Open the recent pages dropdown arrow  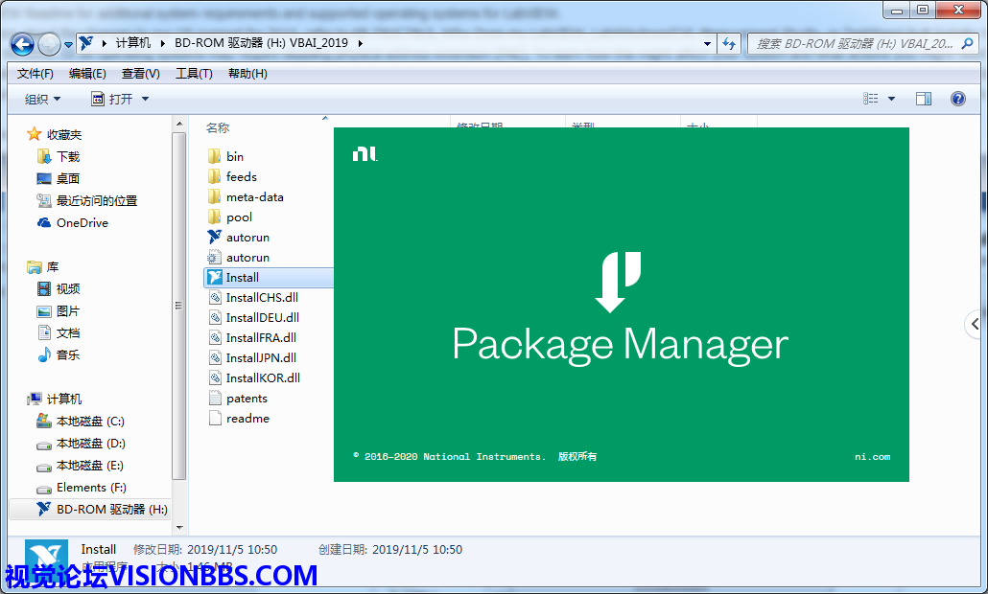68,45
